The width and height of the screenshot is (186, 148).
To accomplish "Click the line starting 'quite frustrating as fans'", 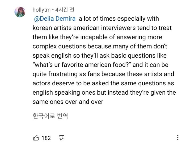I will pyautogui.click(x=103, y=74).
